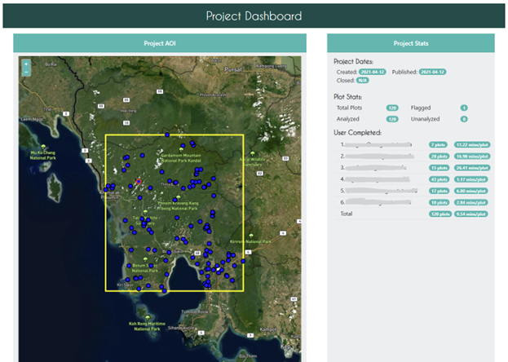Click the Kirirom National Park icon

click(x=253, y=236)
